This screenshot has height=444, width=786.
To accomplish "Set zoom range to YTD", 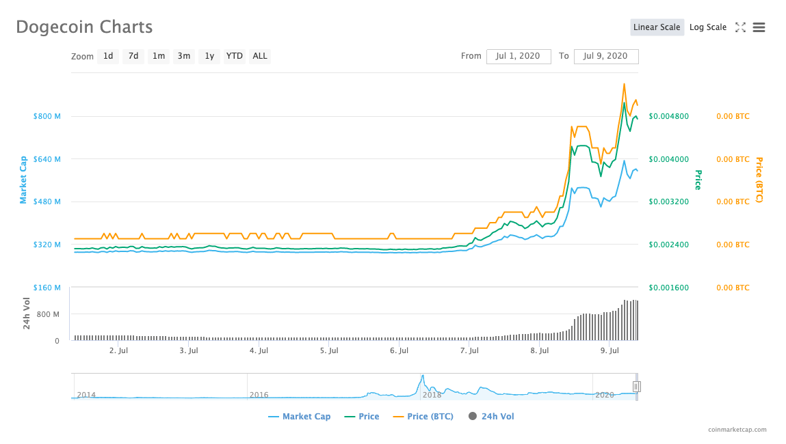I will [x=234, y=56].
